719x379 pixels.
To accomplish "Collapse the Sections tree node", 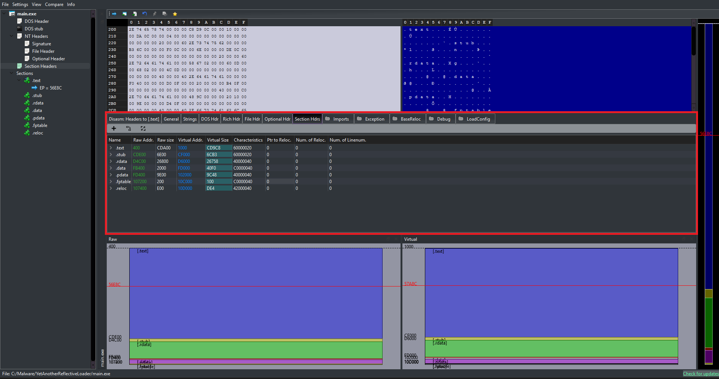I will 12,73.
